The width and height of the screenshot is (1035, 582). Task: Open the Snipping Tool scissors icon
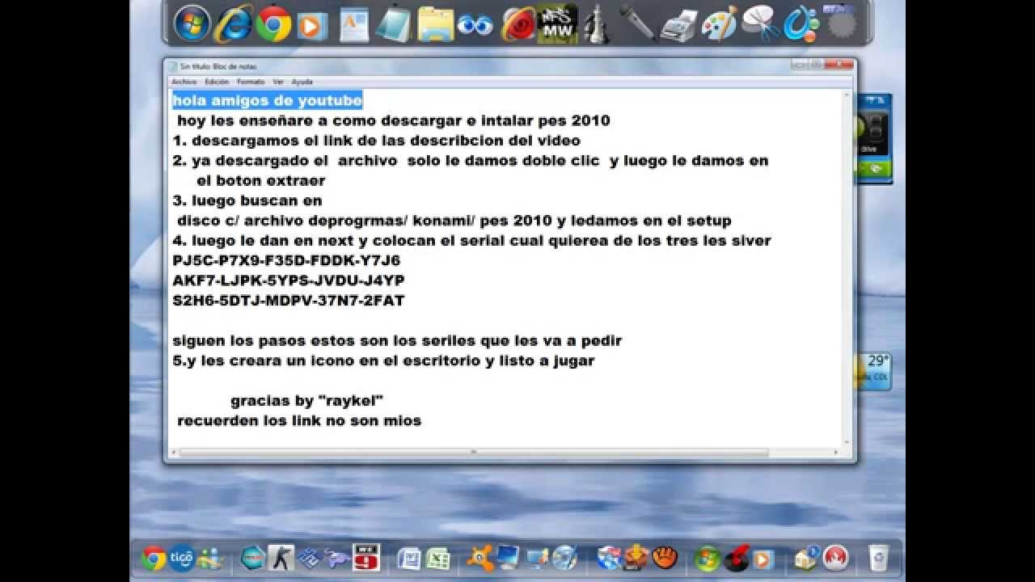(x=760, y=23)
